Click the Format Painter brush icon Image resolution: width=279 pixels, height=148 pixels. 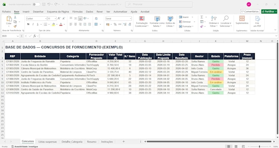(15, 26)
